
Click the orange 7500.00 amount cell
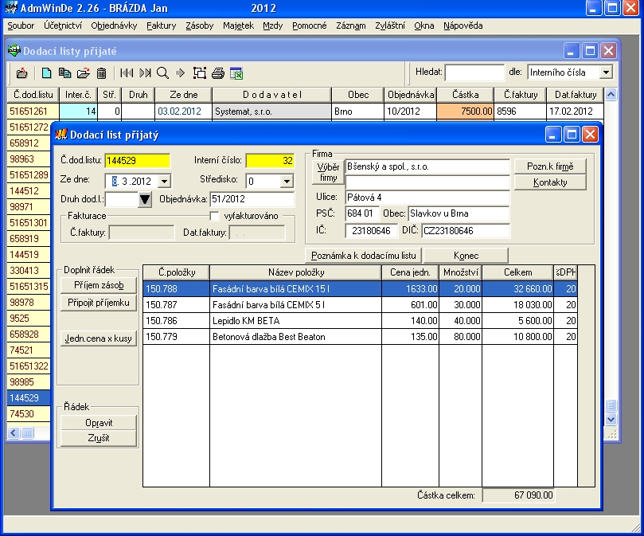click(466, 112)
